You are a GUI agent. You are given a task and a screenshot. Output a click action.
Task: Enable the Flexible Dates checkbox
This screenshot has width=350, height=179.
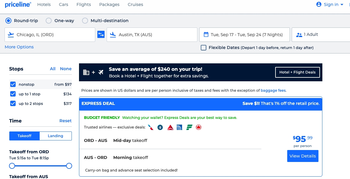click(x=204, y=48)
